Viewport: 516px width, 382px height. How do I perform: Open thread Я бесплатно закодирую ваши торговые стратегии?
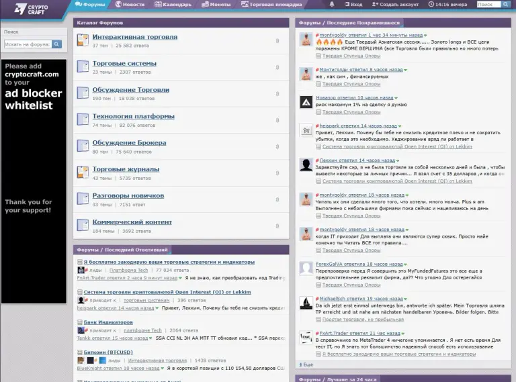(x=169, y=262)
